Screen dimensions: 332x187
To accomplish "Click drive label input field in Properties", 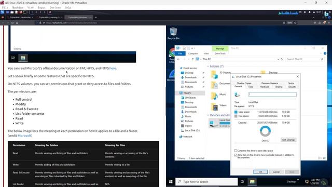I will click(272, 95).
